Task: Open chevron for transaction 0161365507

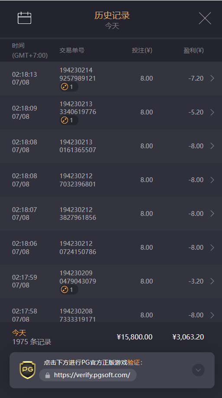Action: click(212, 146)
